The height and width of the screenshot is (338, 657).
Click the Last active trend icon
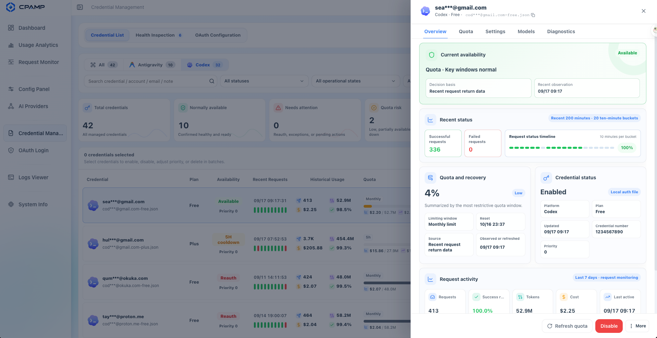pos(608,297)
